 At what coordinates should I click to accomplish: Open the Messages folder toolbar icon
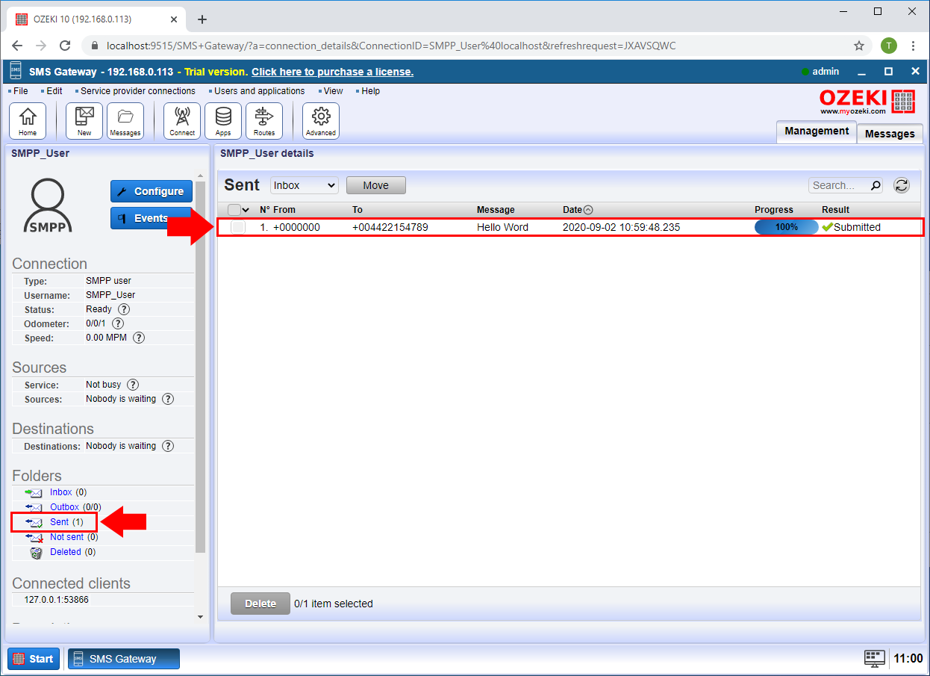pyautogui.click(x=125, y=121)
